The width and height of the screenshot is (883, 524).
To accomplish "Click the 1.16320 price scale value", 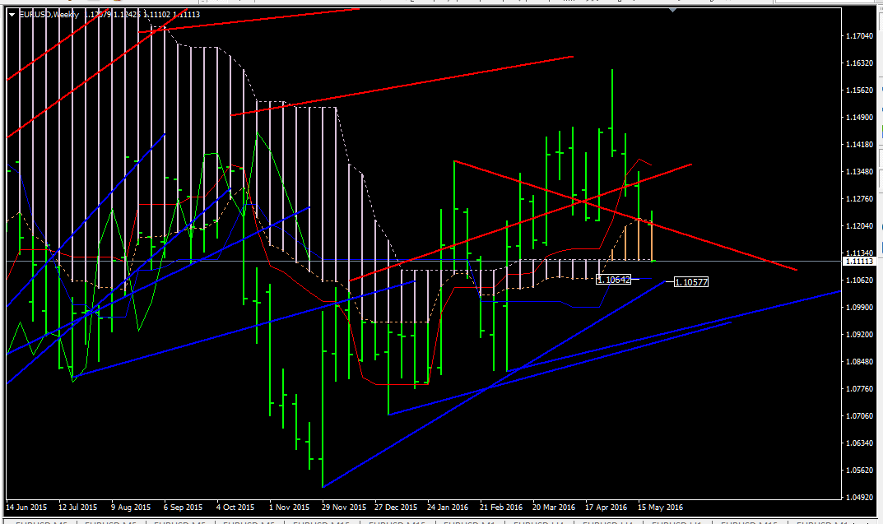I will [859, 63].
